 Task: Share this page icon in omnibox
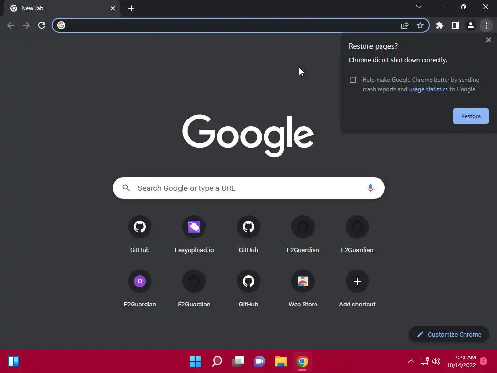click(x=404, y=25)
